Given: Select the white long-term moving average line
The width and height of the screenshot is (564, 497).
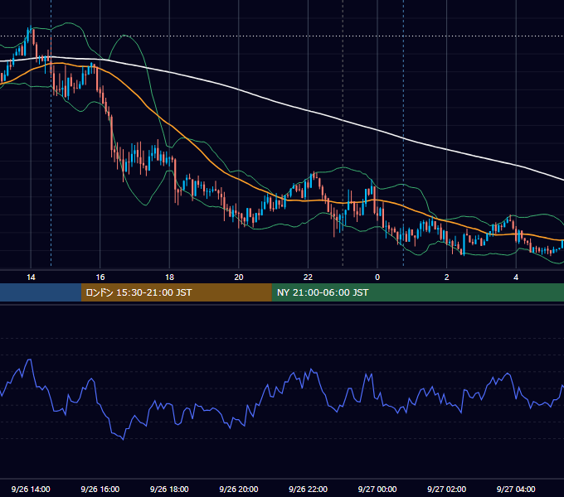Looking at the screenshot, I should point(308,110).
